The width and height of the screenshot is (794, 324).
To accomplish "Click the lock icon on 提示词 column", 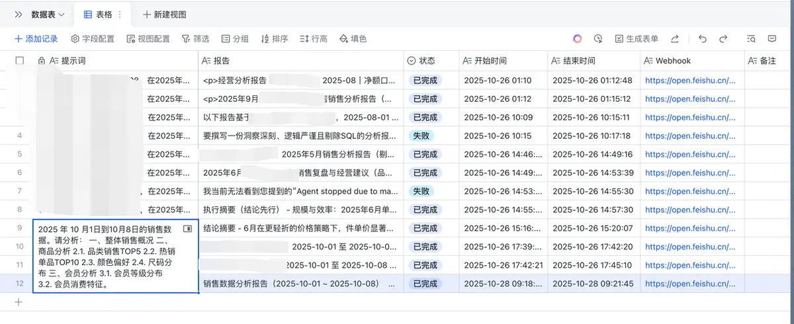I will click(42, 61).
